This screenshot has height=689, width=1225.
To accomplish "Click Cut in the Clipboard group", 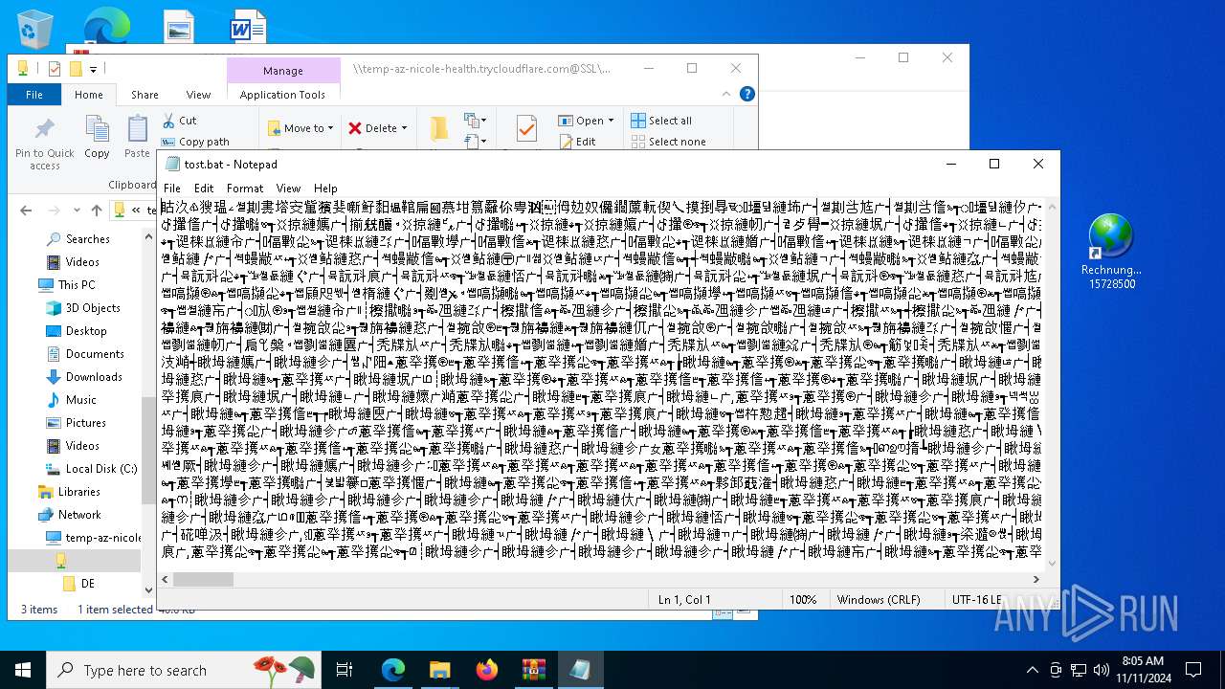I will point(179,121).
